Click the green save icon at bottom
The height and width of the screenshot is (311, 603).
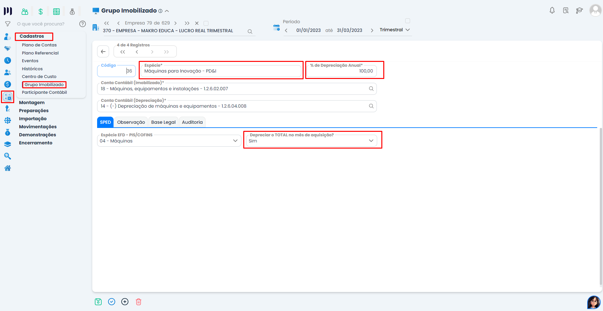point(98,302)
